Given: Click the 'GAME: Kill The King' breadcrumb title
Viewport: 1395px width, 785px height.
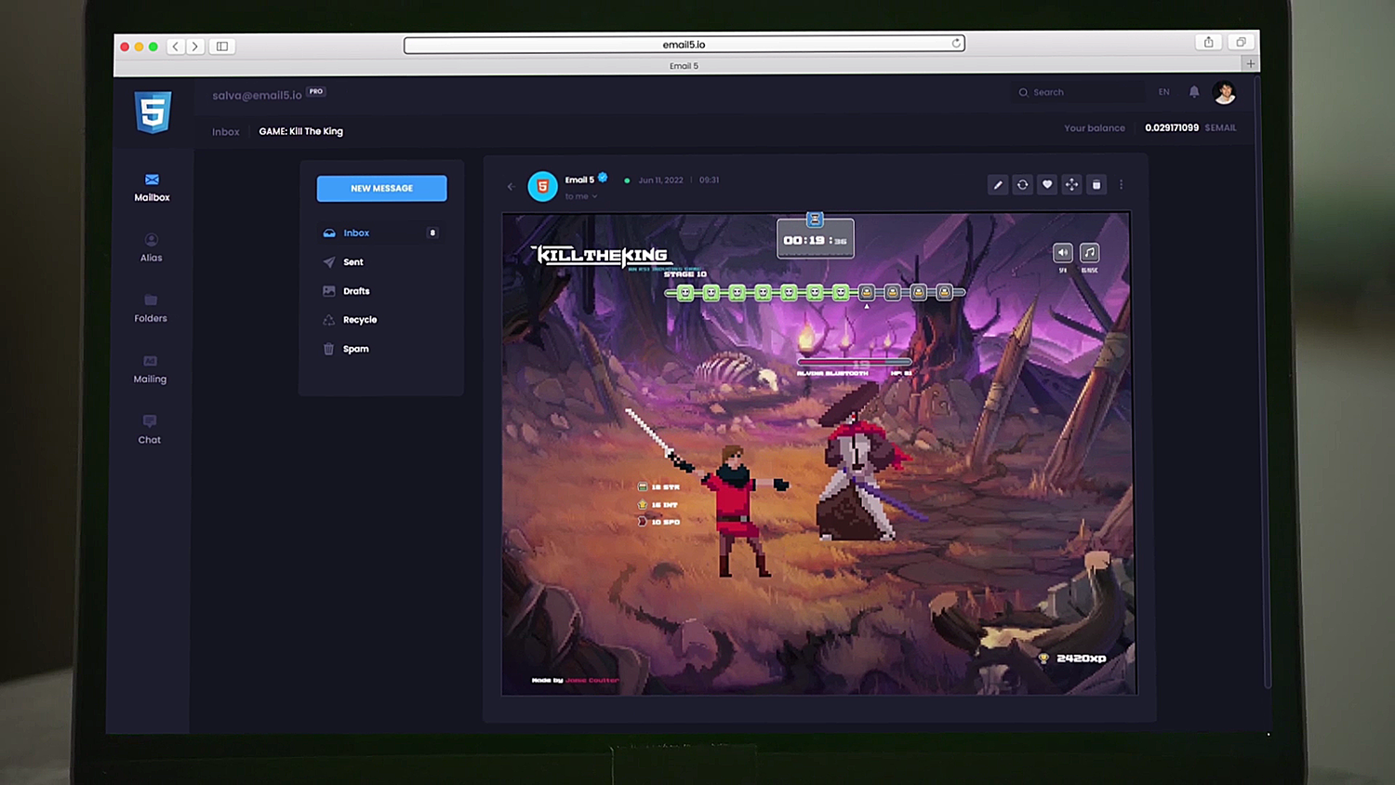Looking at the screenshot, I should 301,131.
